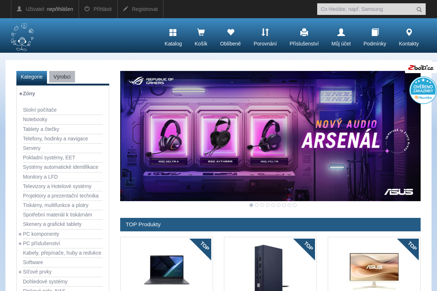The image size is (437, 291).
Task: Open Kabely, přepínače, huby a redukce
Action: pyautogui.click(x=62, y=253)
